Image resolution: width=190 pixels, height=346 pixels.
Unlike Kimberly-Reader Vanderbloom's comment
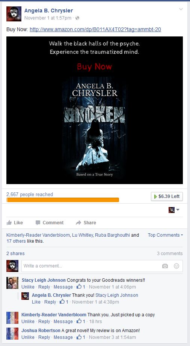(x=28, y=322)
